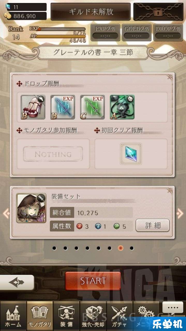The image size is (186, 331).
Task: Select the green C-rank EXP sword
Action: pyautogui.click(x=92, y=107)
